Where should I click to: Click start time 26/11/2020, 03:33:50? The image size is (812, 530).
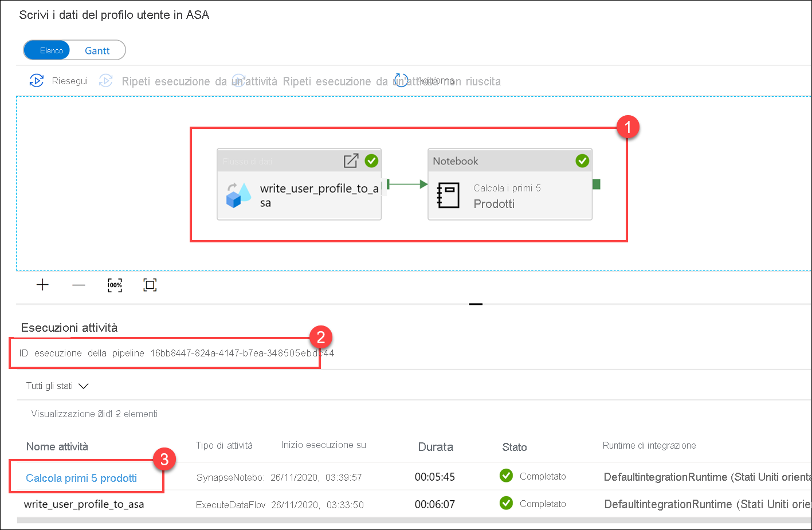[x=317, y=505]
